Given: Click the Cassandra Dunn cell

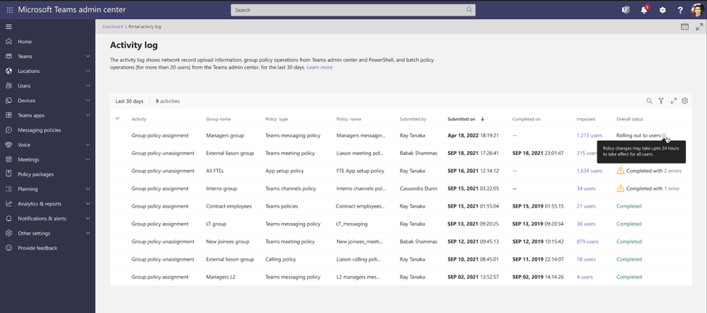Looking at the screenshot, I should [418, 188].
